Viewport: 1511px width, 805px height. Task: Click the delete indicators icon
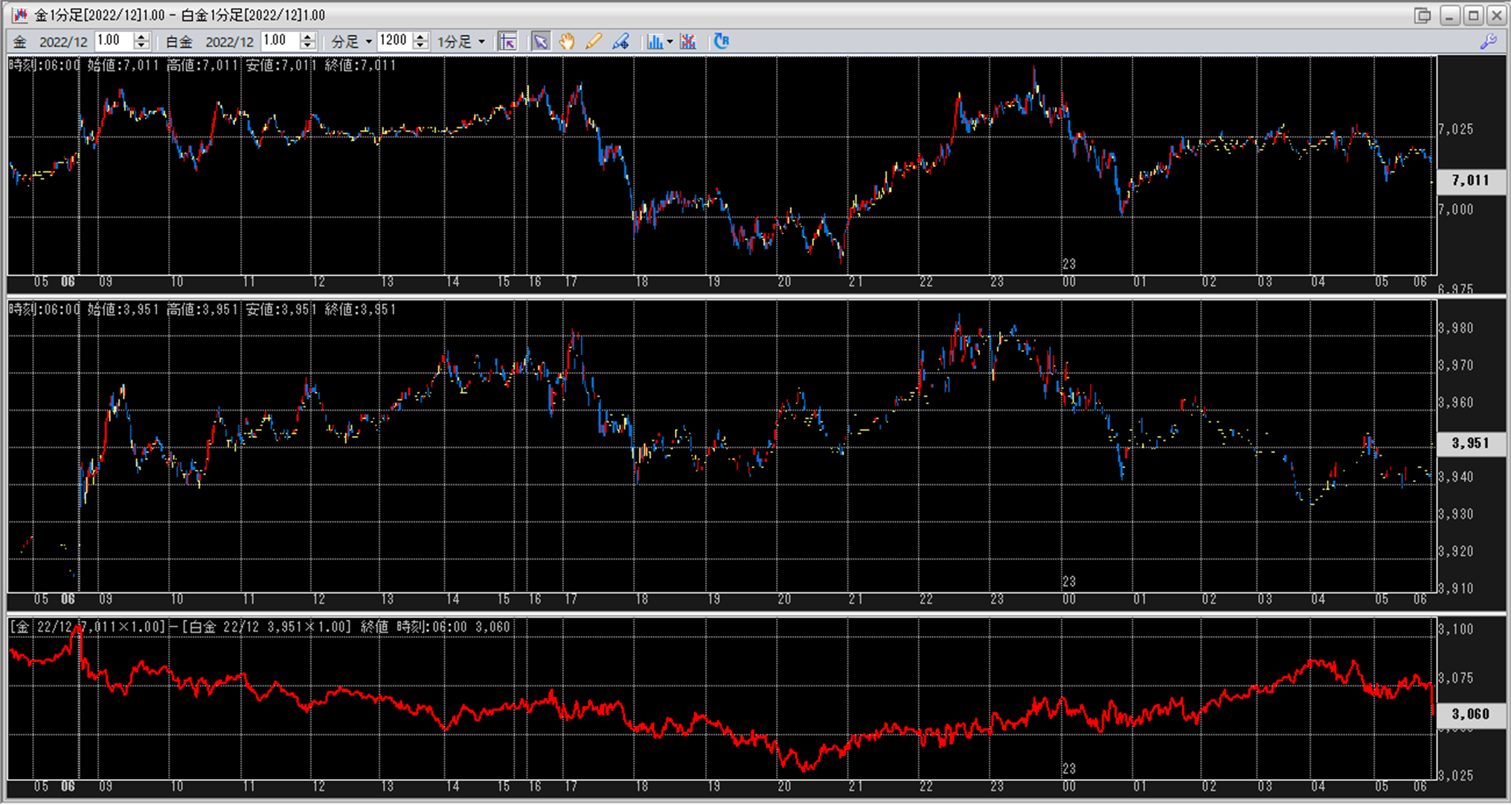click(688, 42)
